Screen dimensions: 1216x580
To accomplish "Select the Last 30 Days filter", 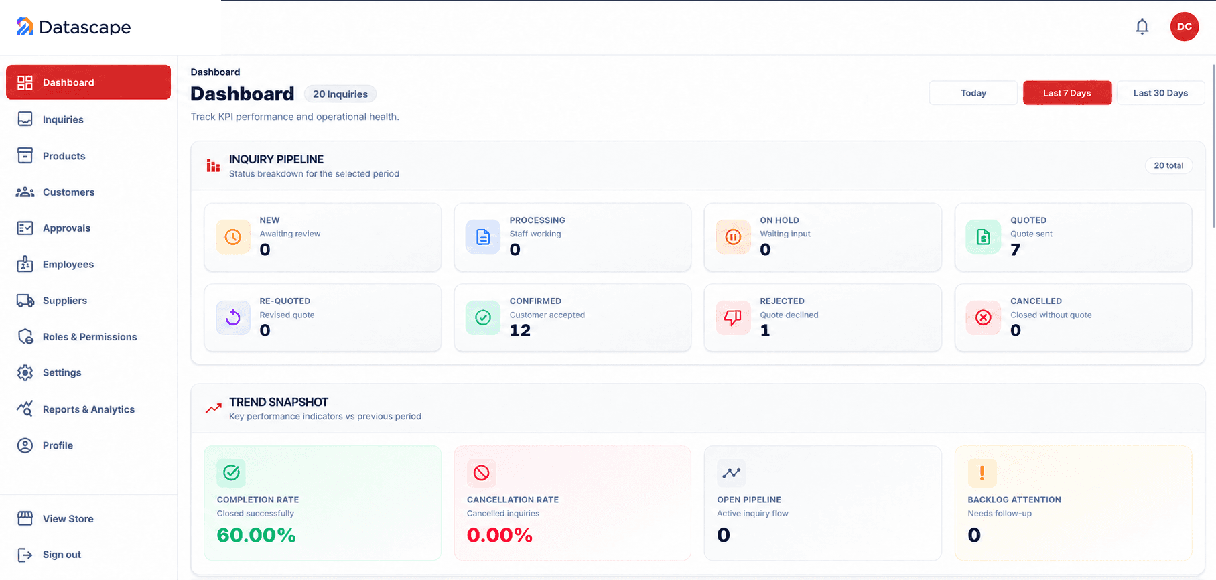I will [1160, 93].
